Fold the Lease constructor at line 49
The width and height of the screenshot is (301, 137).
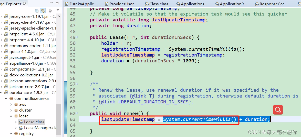[77, 37]
